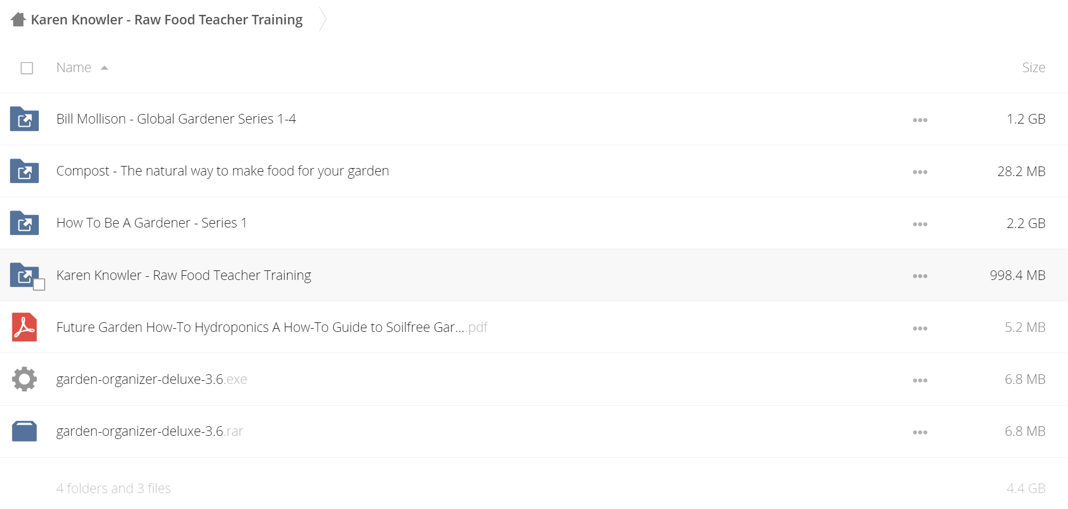The height and width of the screenshot is (509, 1068).
Task: Click the How To Be A Gardener folder icon
Action: 24,223
